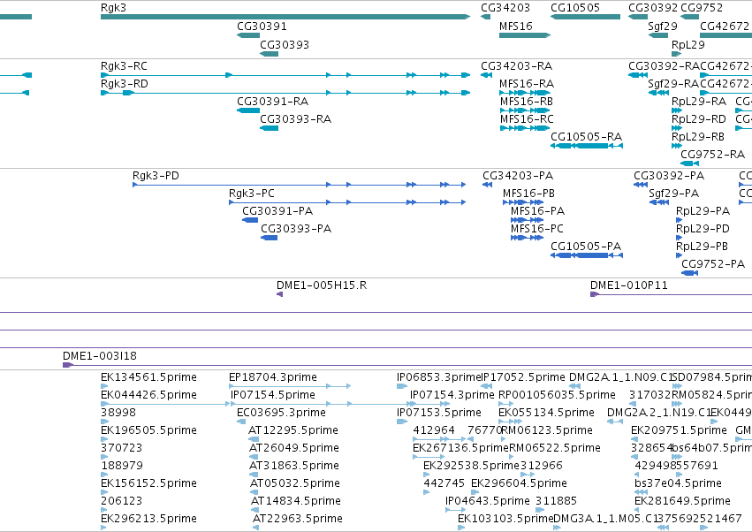752x532 pixels.
Task: Open the CG9752-RA transcript label
Action: 712,155
